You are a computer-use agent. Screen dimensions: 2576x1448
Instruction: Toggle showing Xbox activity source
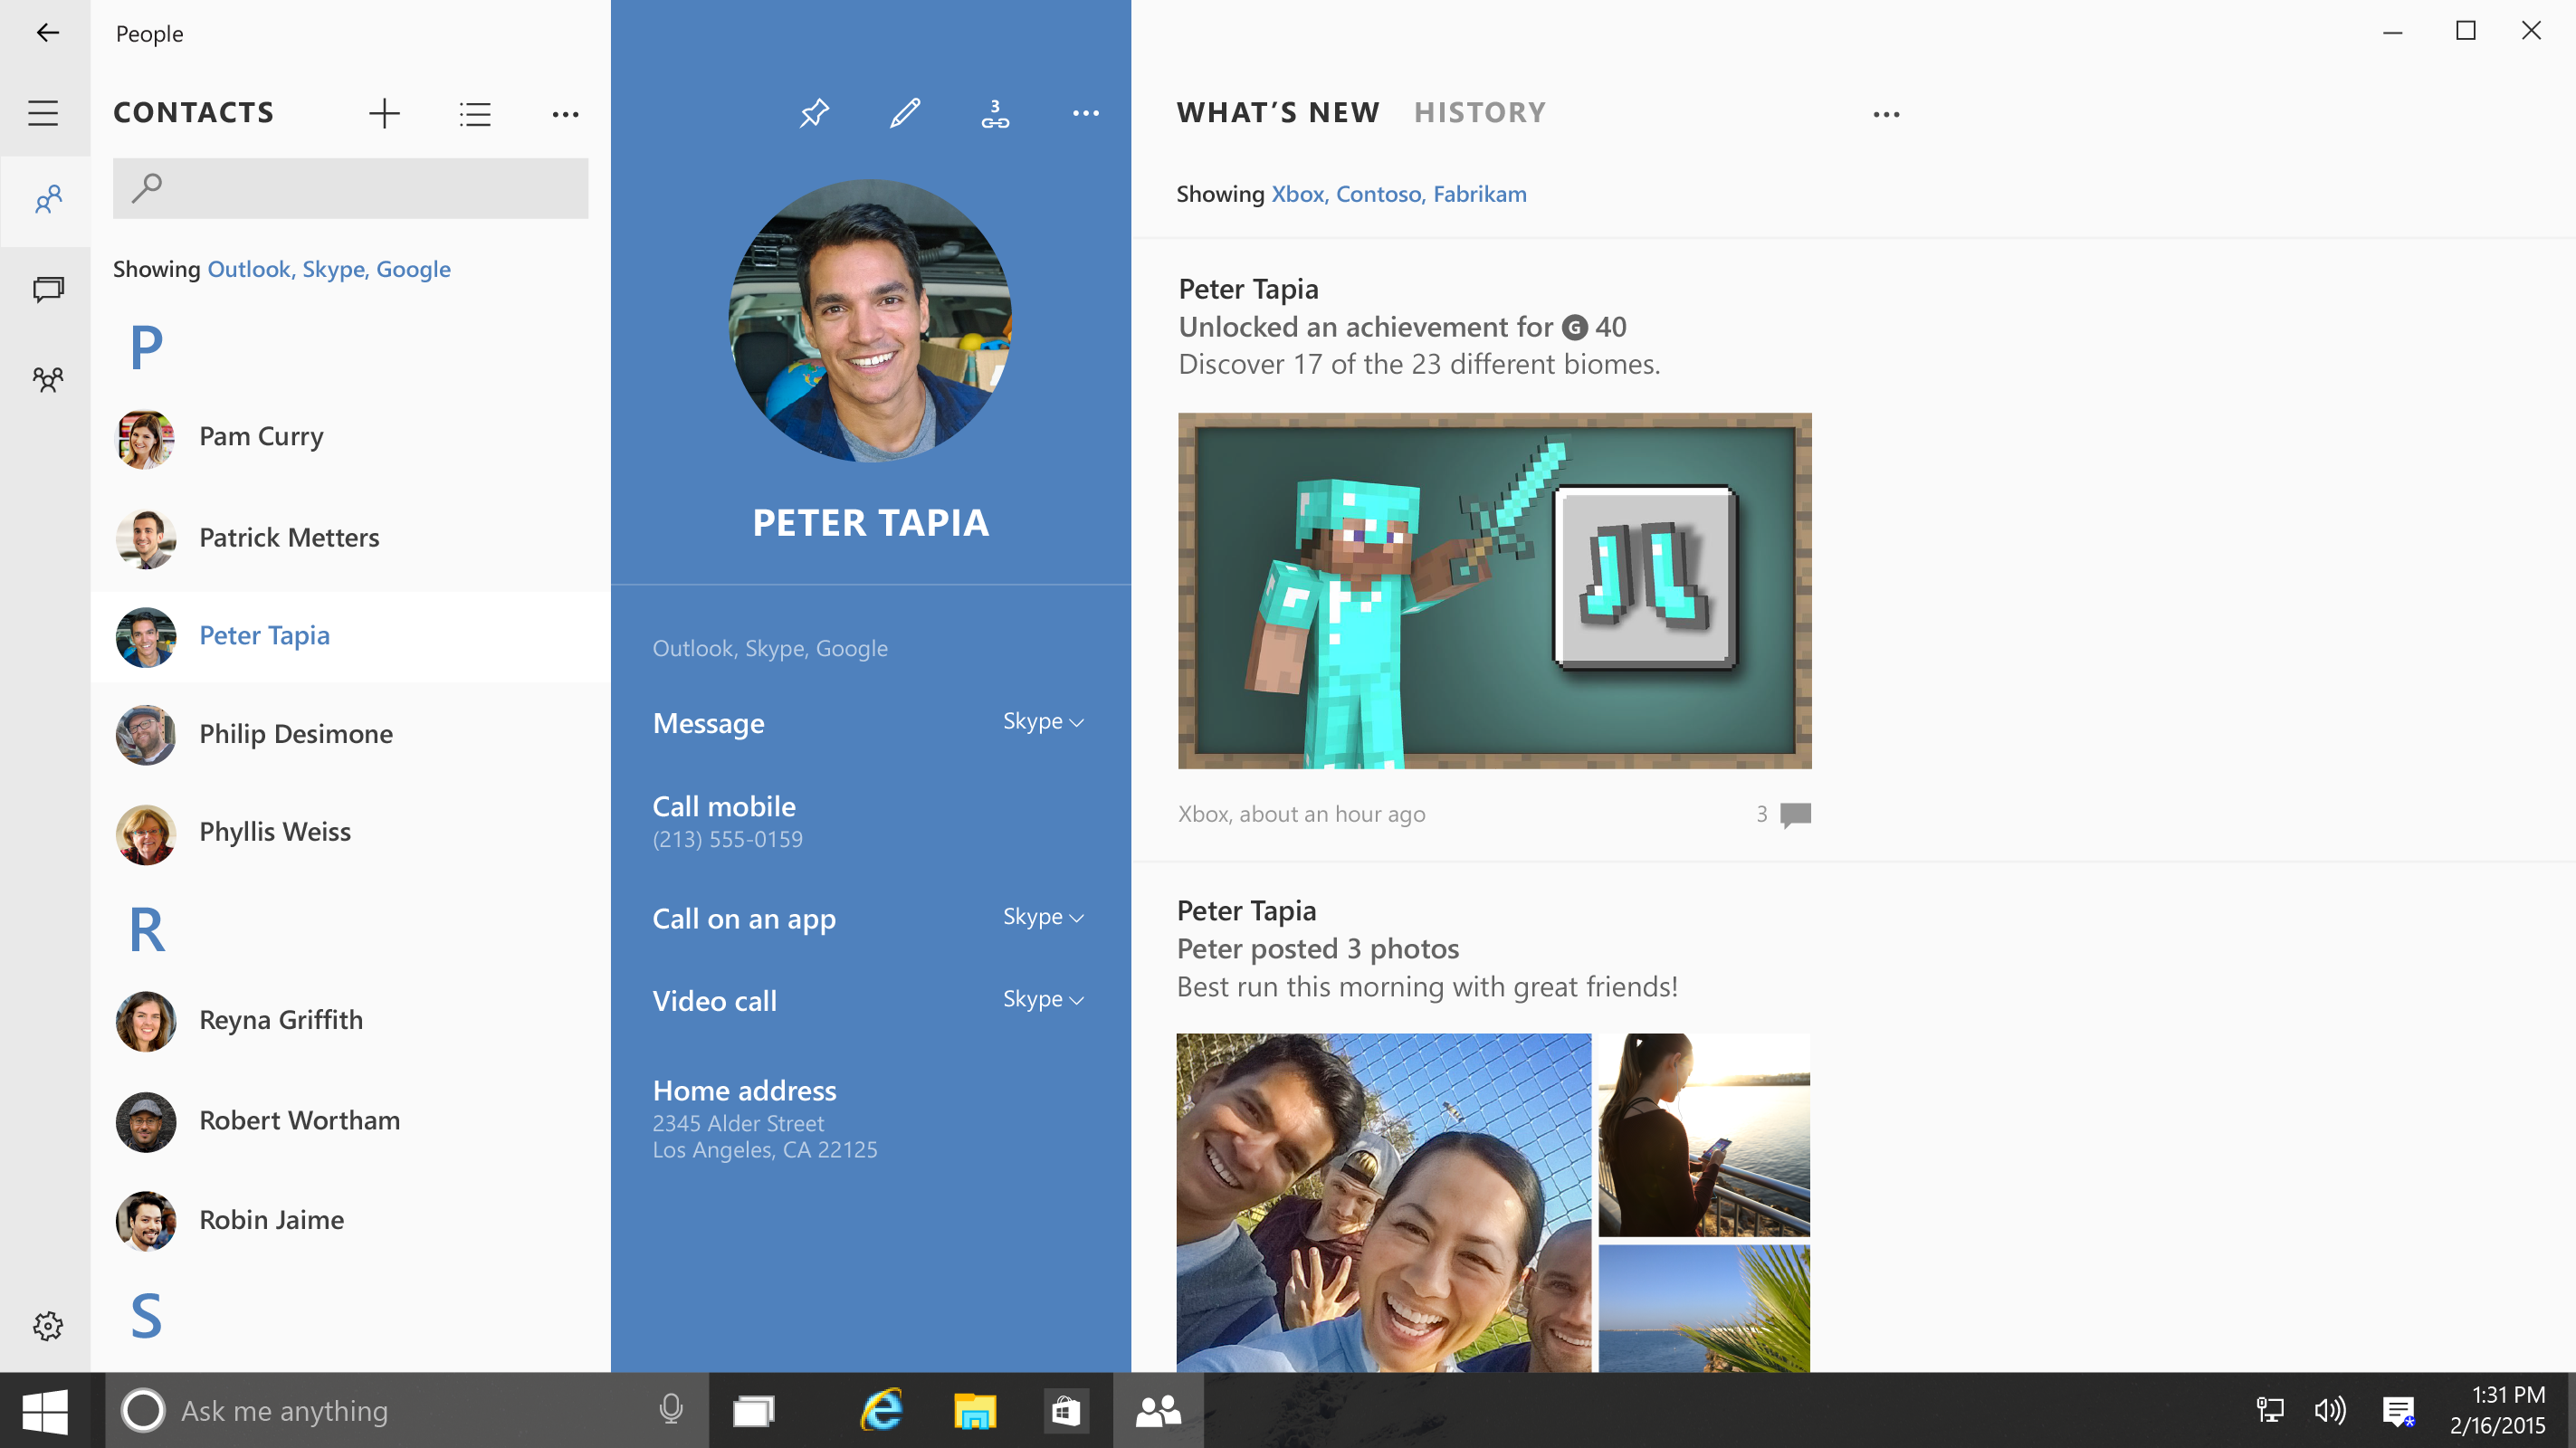point(1297,193)
